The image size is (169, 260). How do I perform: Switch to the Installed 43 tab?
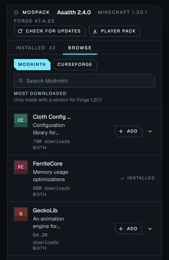[x=36, y=48]
